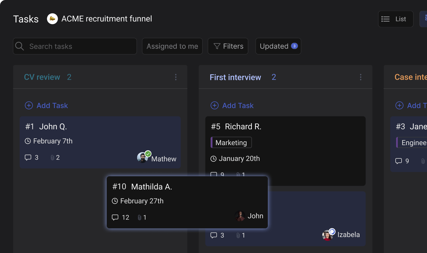Click the List view lines icon
Image resolution: width=427 pixels, height=253 pixels.
click(386, 19)
